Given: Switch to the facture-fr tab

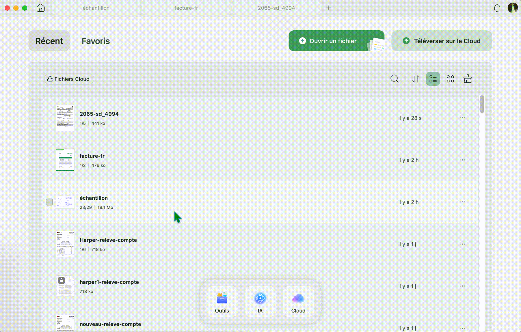Looking at the screenshot, I should coord(186,8).
